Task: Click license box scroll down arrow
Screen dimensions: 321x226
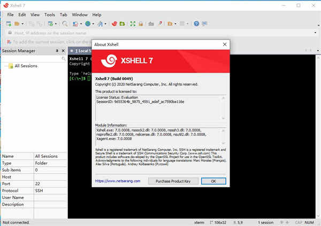Action: [223, 118]
